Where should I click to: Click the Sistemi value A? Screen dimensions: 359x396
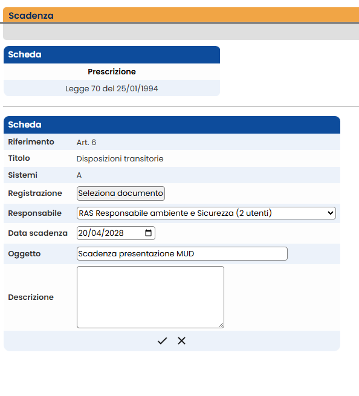(79, 175)
